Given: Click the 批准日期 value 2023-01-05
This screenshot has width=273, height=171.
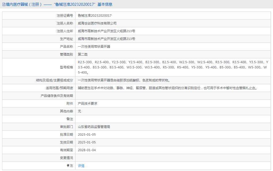Looking at the screenshot, I should pyautogui.click(x=87, y=135).
